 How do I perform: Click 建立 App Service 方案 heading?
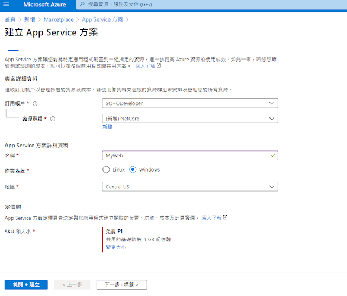pos(51,32)
